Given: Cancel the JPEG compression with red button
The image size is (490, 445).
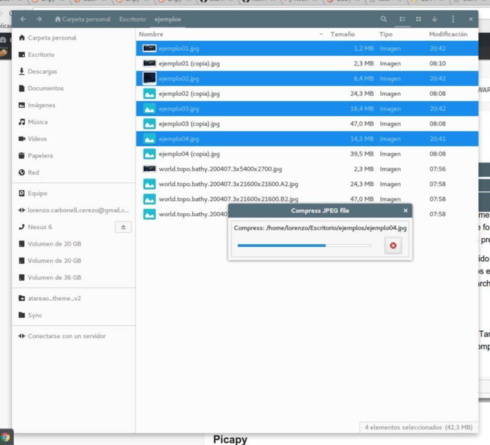Looking at the screenshot, I should (393, 246).
